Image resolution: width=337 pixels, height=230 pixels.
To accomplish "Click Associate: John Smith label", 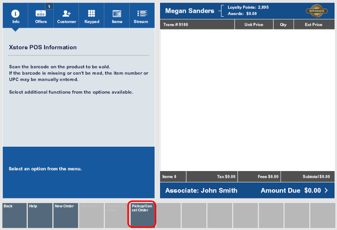I will point(201,190).
